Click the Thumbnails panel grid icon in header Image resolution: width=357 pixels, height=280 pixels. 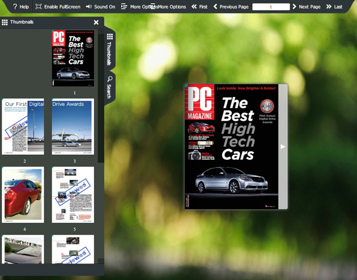(x=5, y=22)
